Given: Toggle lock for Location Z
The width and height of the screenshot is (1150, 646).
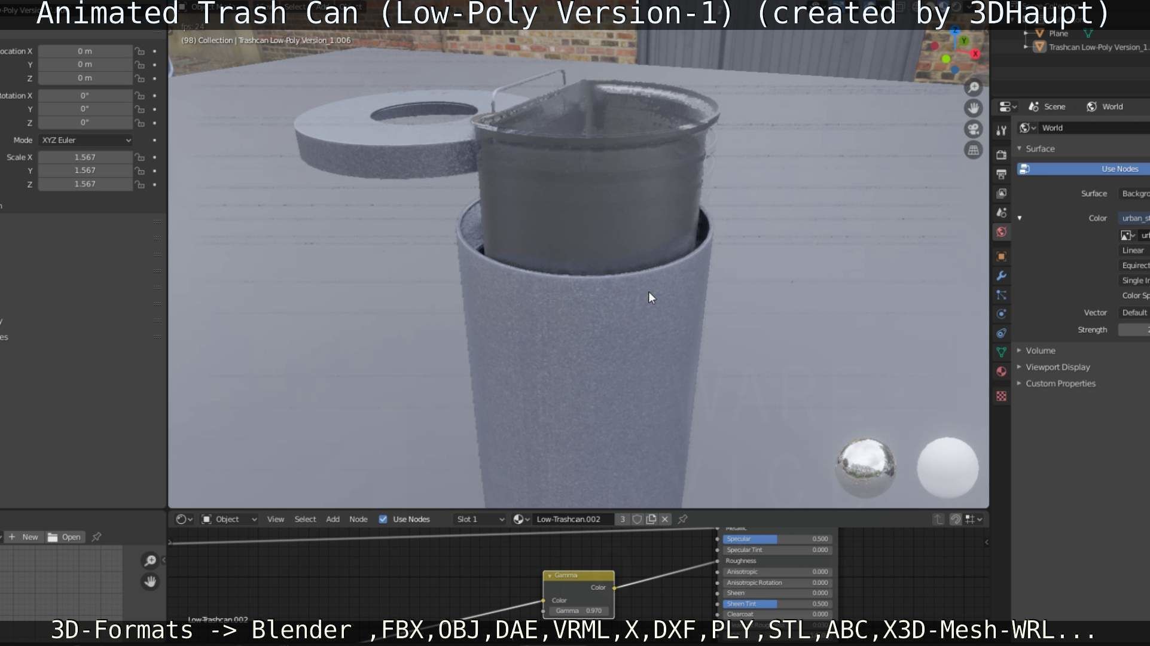Looking at the screenshot, I should (x=139, y=78).
